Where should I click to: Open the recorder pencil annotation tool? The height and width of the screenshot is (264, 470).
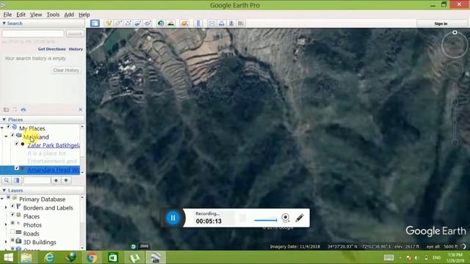click(x=300, y=218)
